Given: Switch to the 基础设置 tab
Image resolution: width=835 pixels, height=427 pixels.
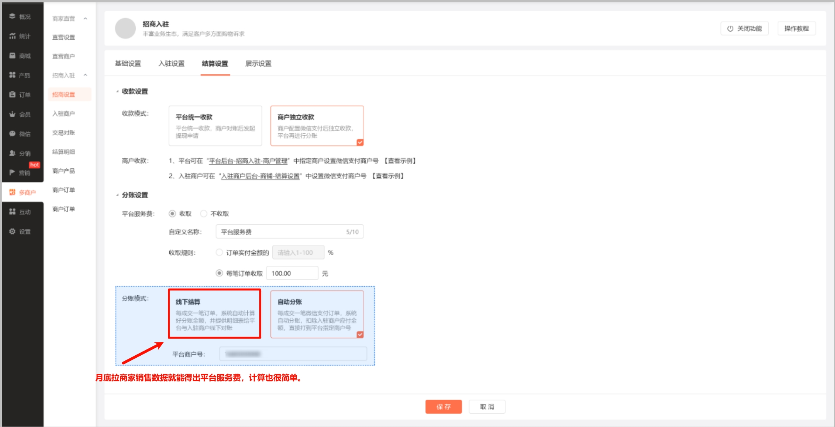Looking at the screenshot, I should (128, 64).
